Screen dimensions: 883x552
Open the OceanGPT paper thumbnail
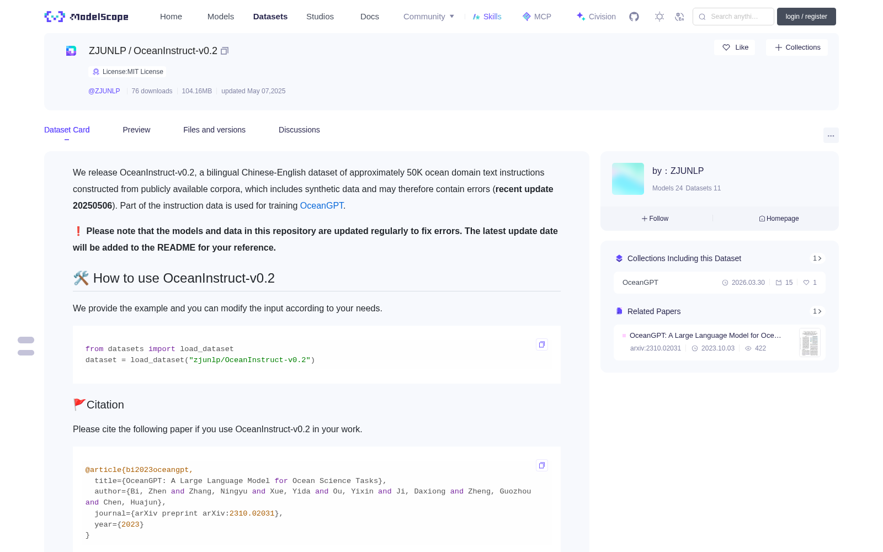(x=810, y=342)
